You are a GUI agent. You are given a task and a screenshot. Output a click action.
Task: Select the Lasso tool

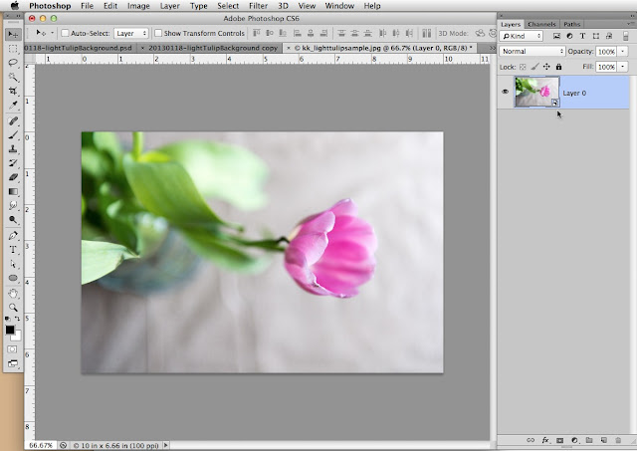point(14,62)
